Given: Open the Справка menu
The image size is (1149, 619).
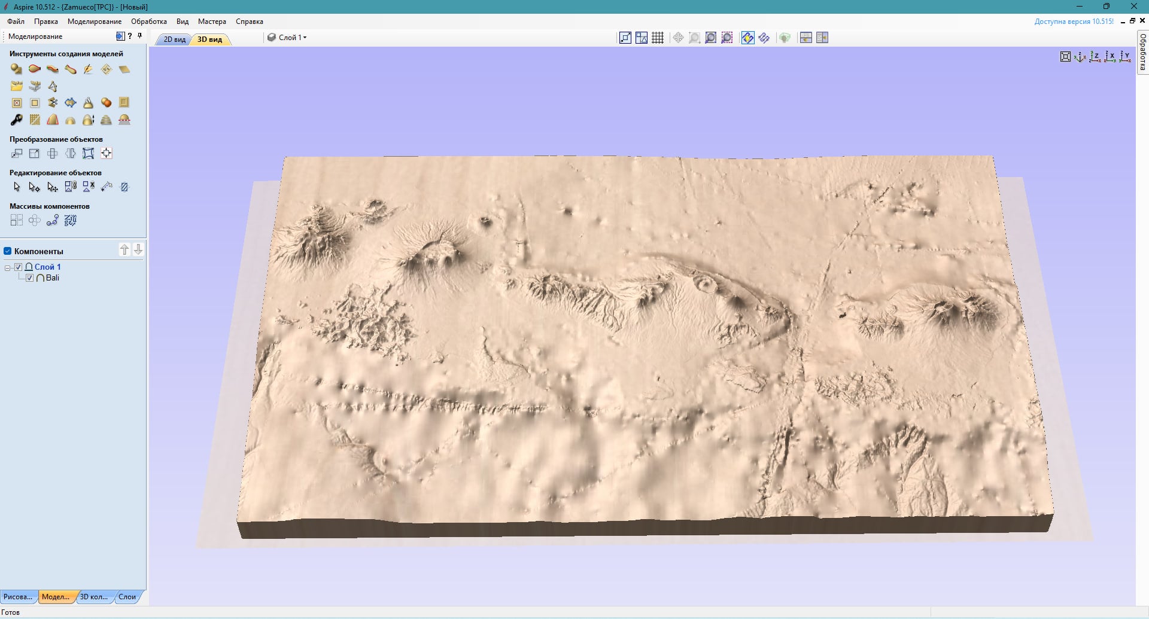Looking at the screenshot, I should 250,22.
